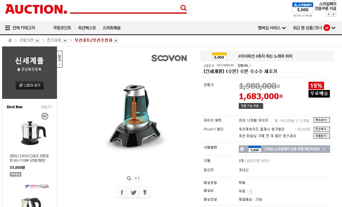
Task: Share product on Twitter
Action: [133, 192]
